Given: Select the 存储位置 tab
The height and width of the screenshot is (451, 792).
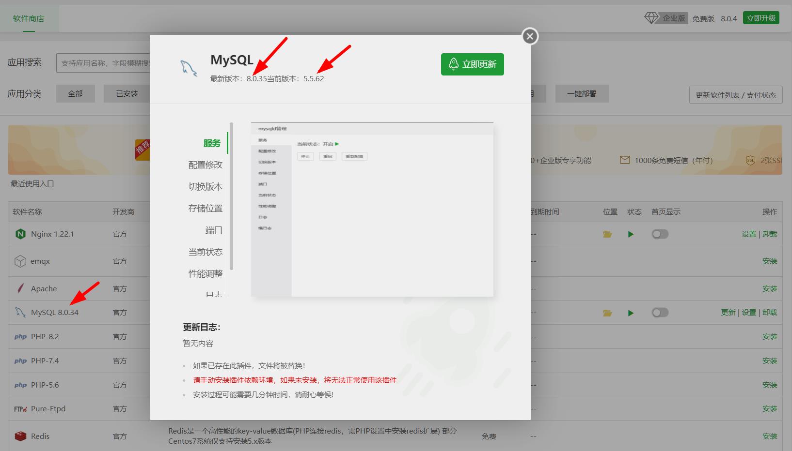Looking at the screenshot, I should coord(206,209).
